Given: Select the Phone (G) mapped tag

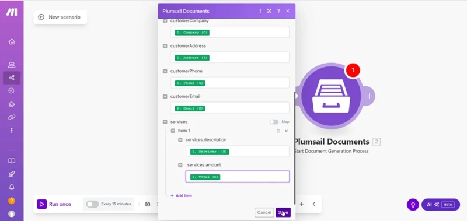Looking at the screenshot, I should tap(190, 83).
